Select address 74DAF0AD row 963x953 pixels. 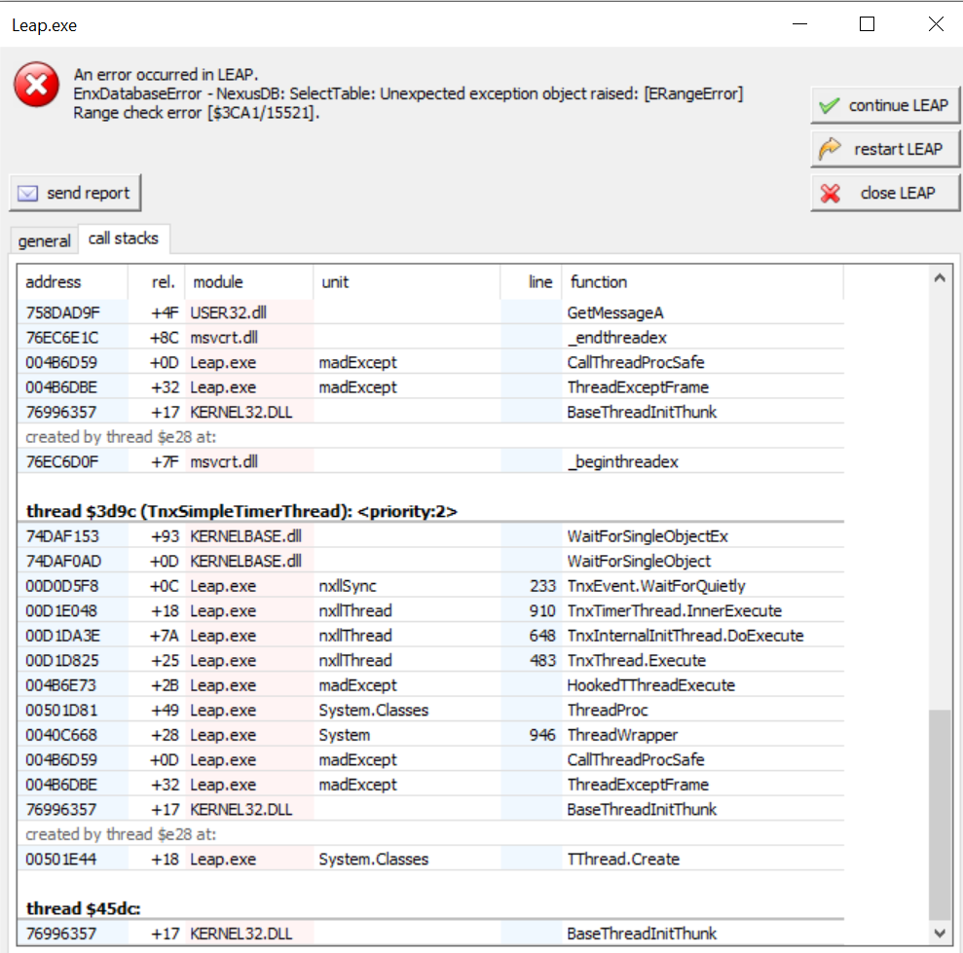click(430, 562)
